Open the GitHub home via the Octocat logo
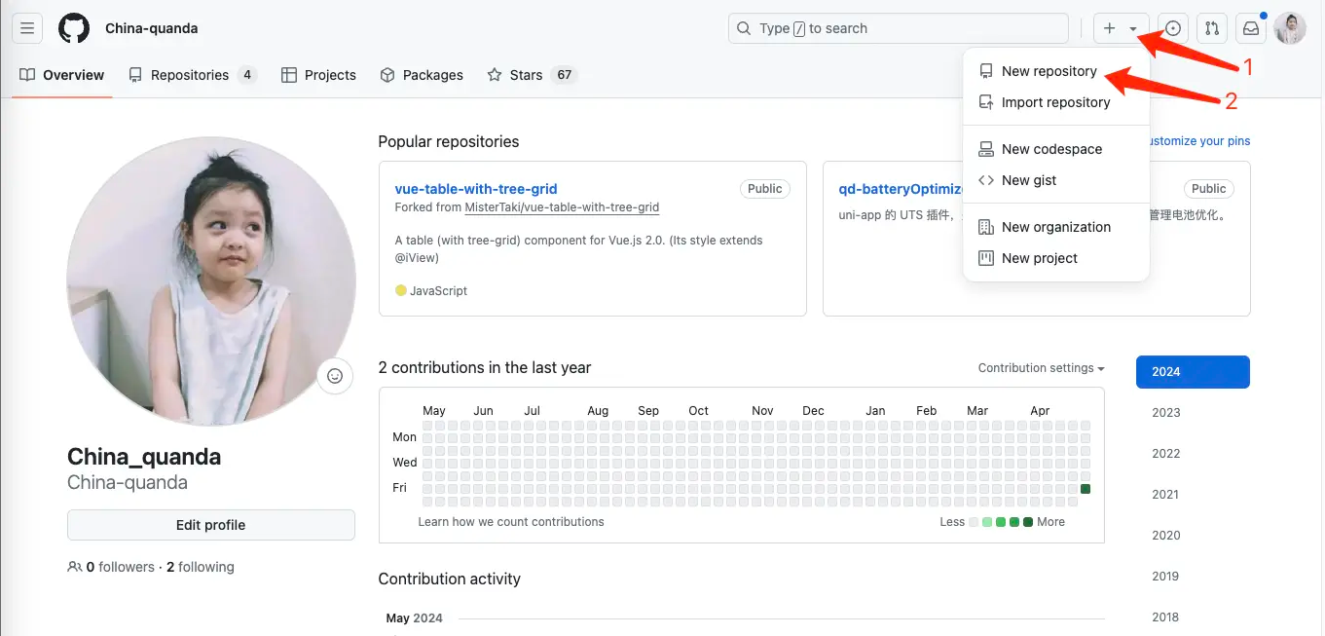This screenshot has width=1325, height=636. [74, 27]
